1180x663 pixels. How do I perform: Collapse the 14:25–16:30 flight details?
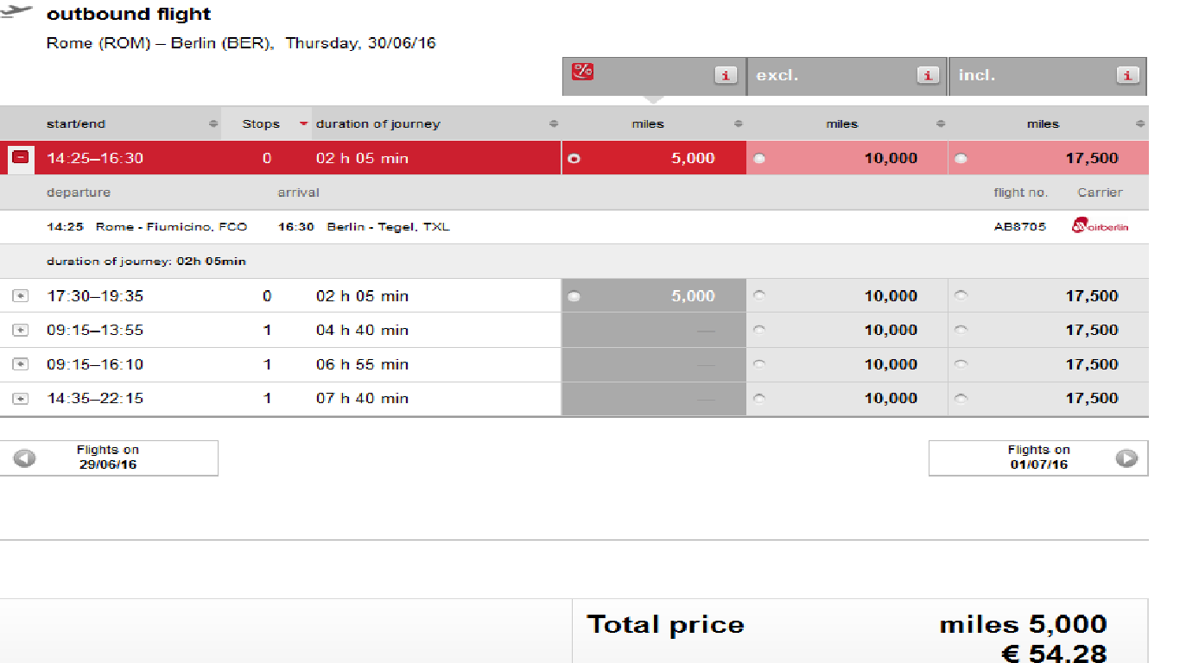[21, 158]
